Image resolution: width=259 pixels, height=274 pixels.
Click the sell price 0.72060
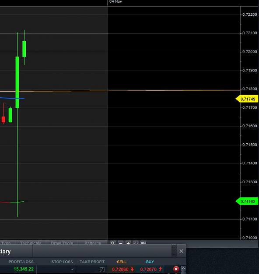tap(120, 269)
